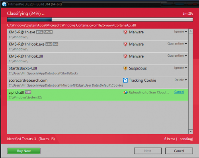Click the 4004 process ID badge
The height and width of the screenshot is (158, 199).
[39, 32]
